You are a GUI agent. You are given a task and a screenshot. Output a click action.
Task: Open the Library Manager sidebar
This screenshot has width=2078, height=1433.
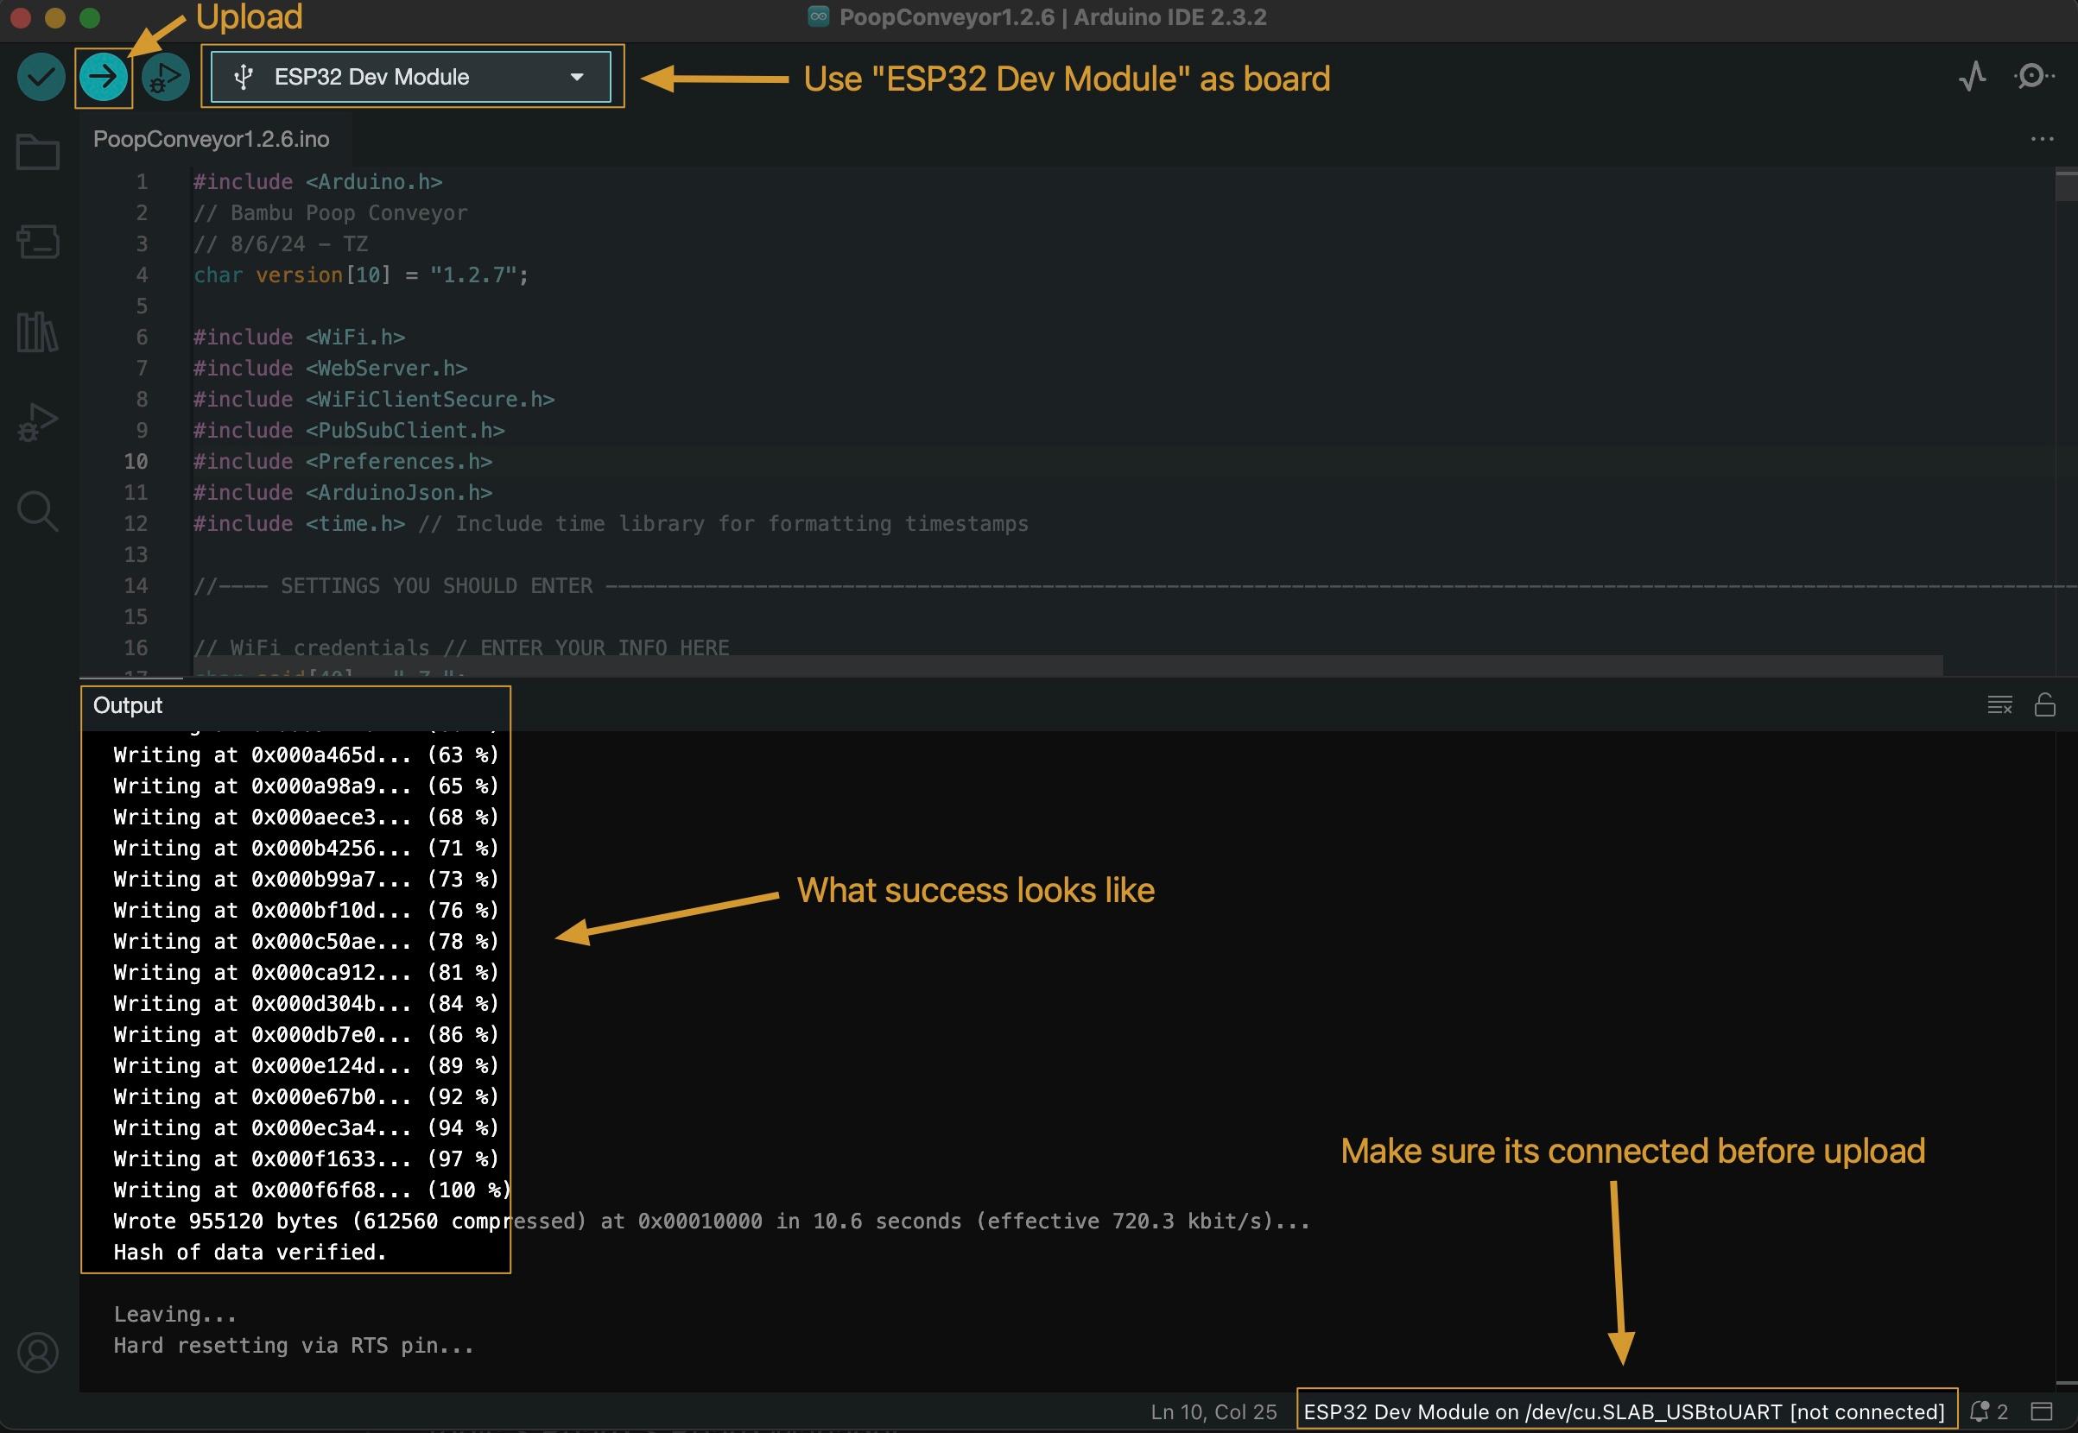(x=38, y=332)
